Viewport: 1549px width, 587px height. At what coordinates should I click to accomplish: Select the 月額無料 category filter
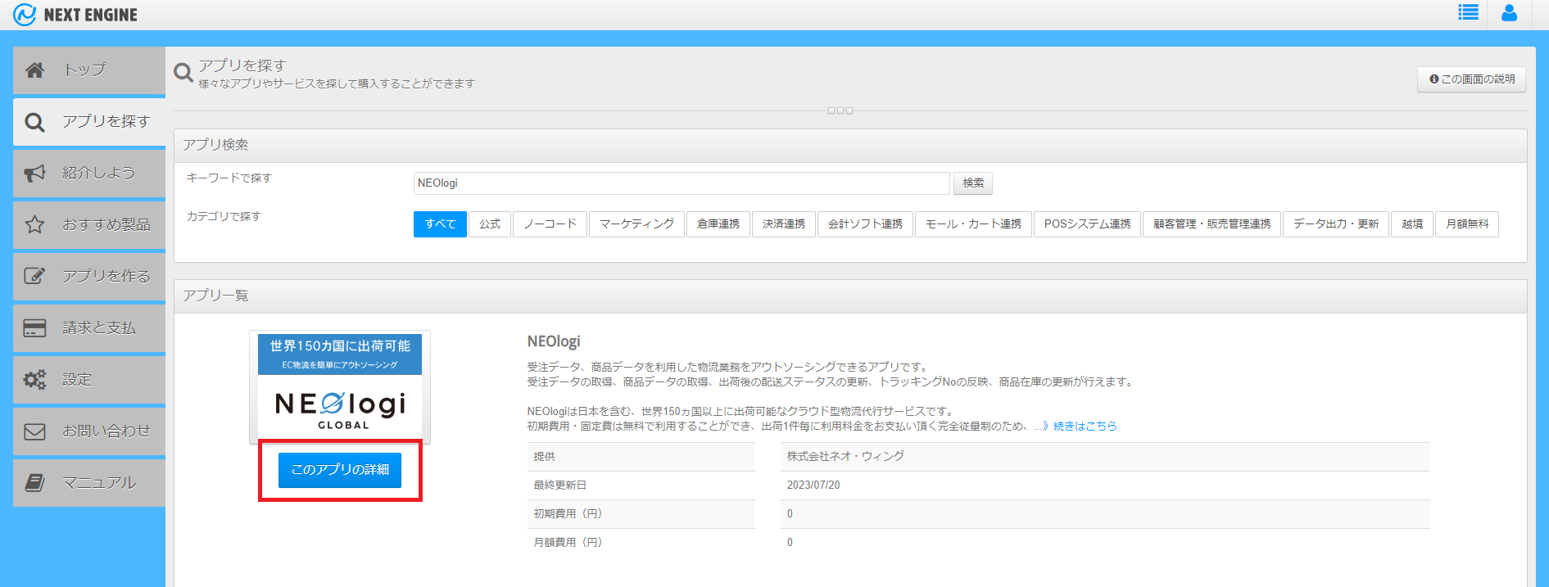click(1467, 224)
